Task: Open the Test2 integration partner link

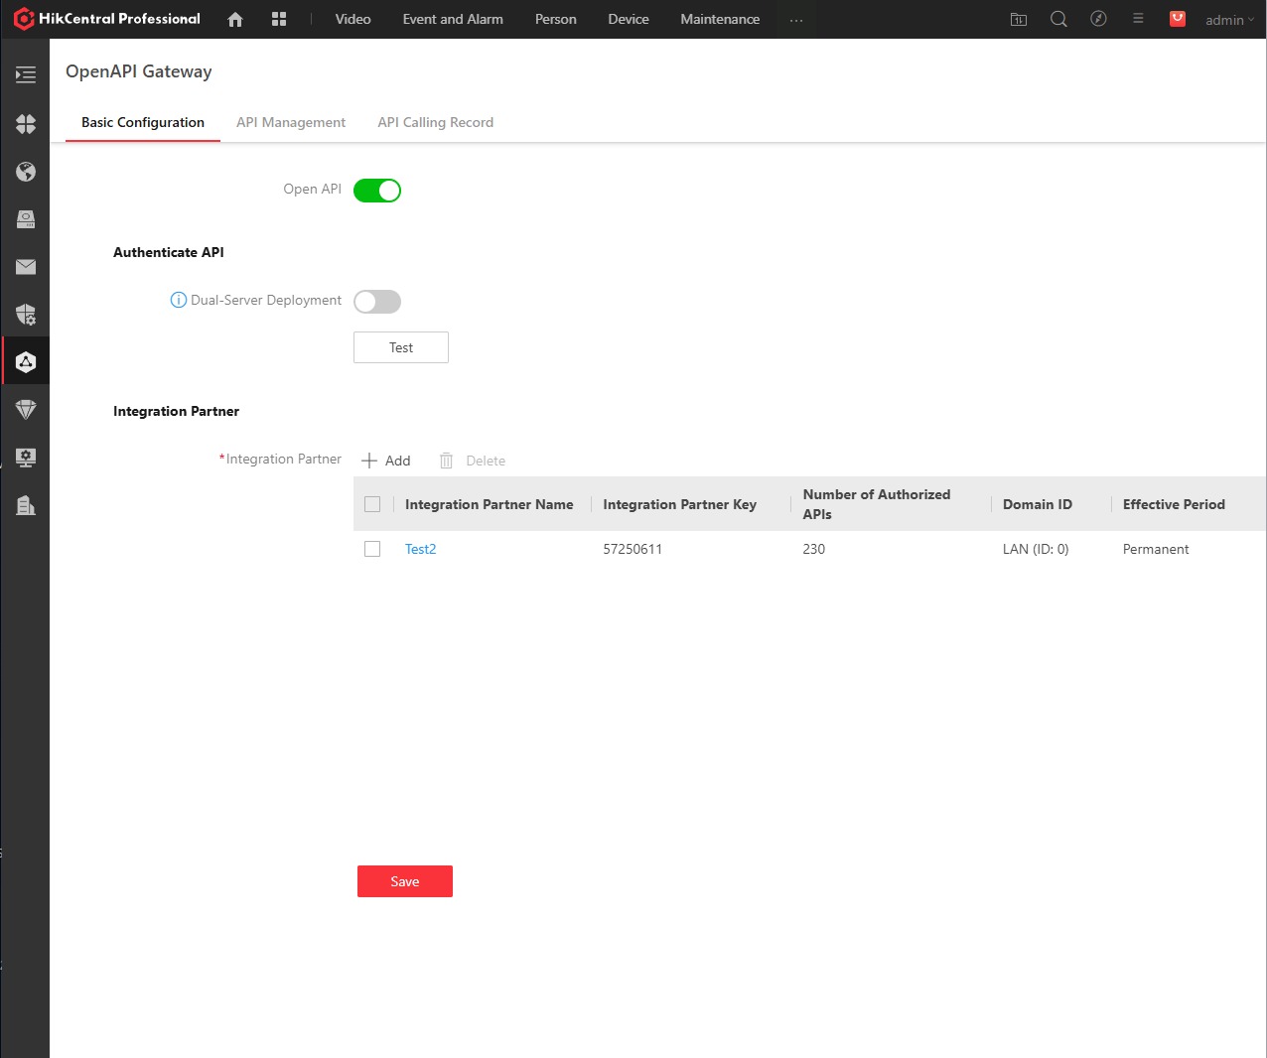Action: (x=420, y=549)
